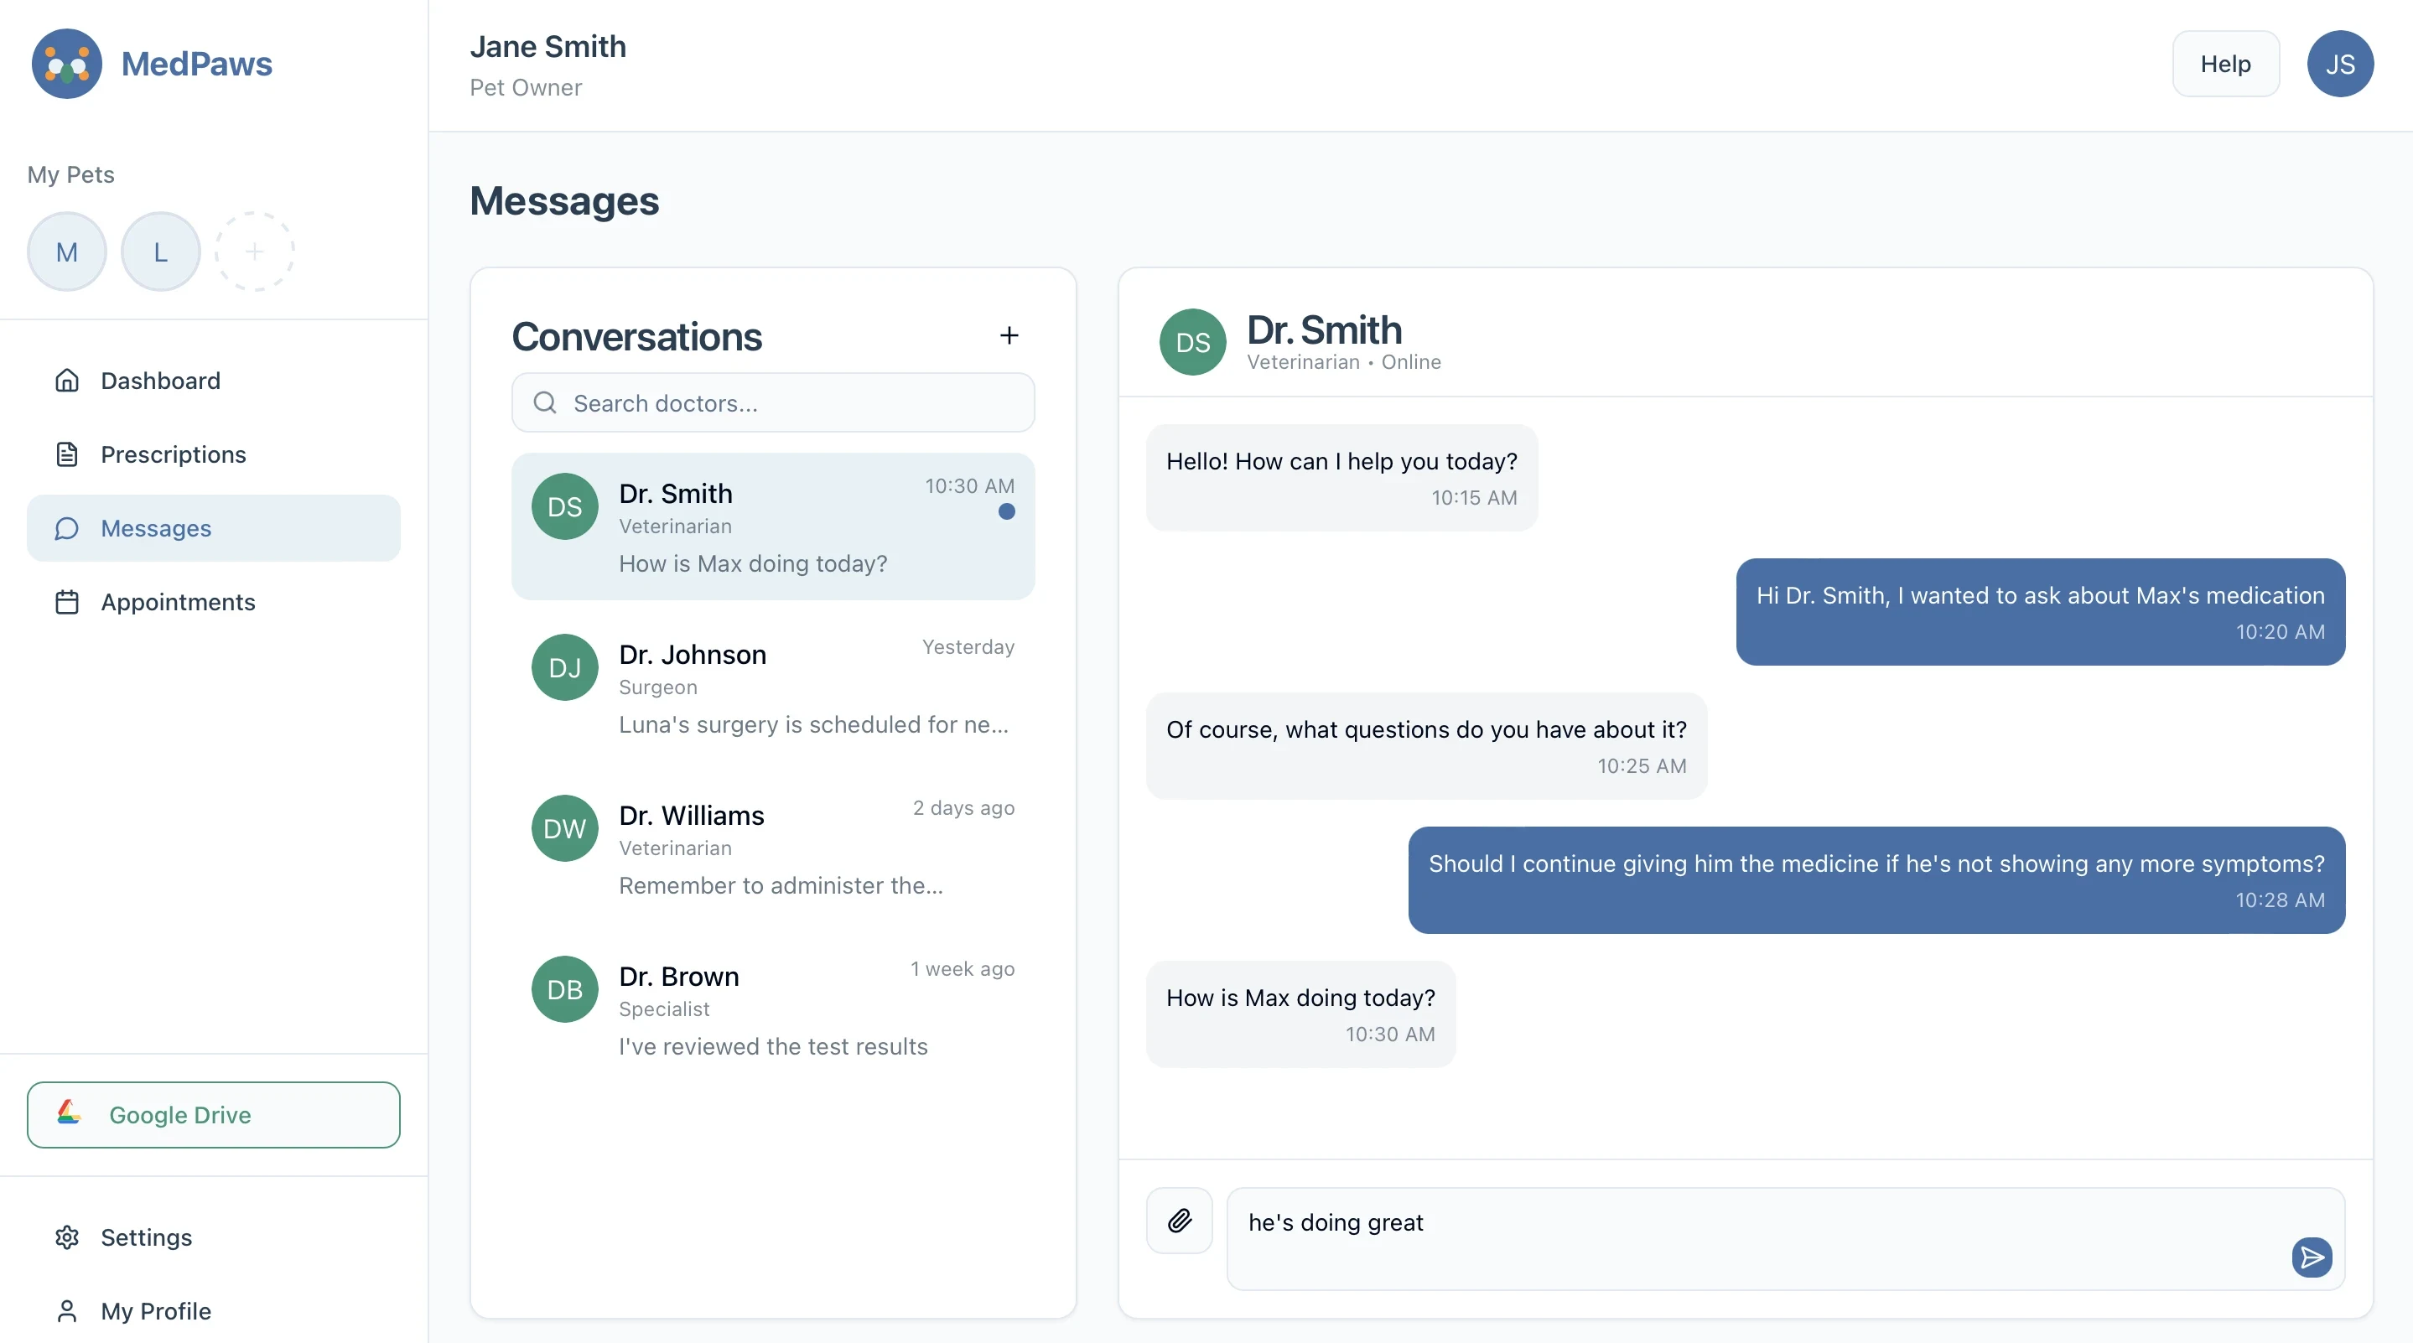Image resolution: width=2413 pixels, height=1343 pixels.
Task: Open the Google Drive button
Action: coord(214,1114)
